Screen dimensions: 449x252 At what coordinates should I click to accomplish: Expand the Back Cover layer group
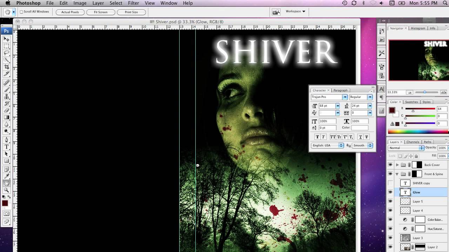pyautogui.click(x=397, y=165)
